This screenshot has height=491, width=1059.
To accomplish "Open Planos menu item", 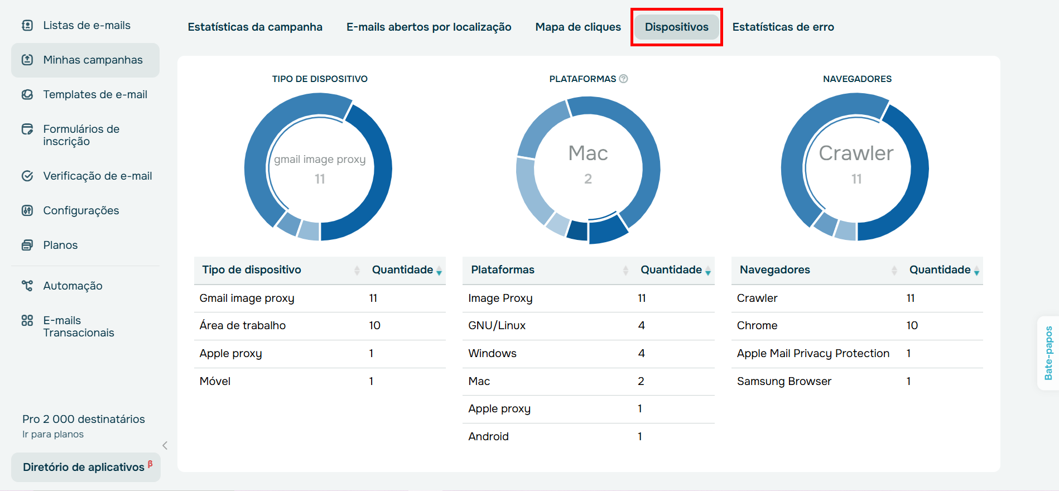I will point(85,245).
